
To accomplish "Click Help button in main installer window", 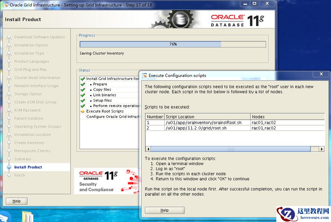I will coord(16,201).
